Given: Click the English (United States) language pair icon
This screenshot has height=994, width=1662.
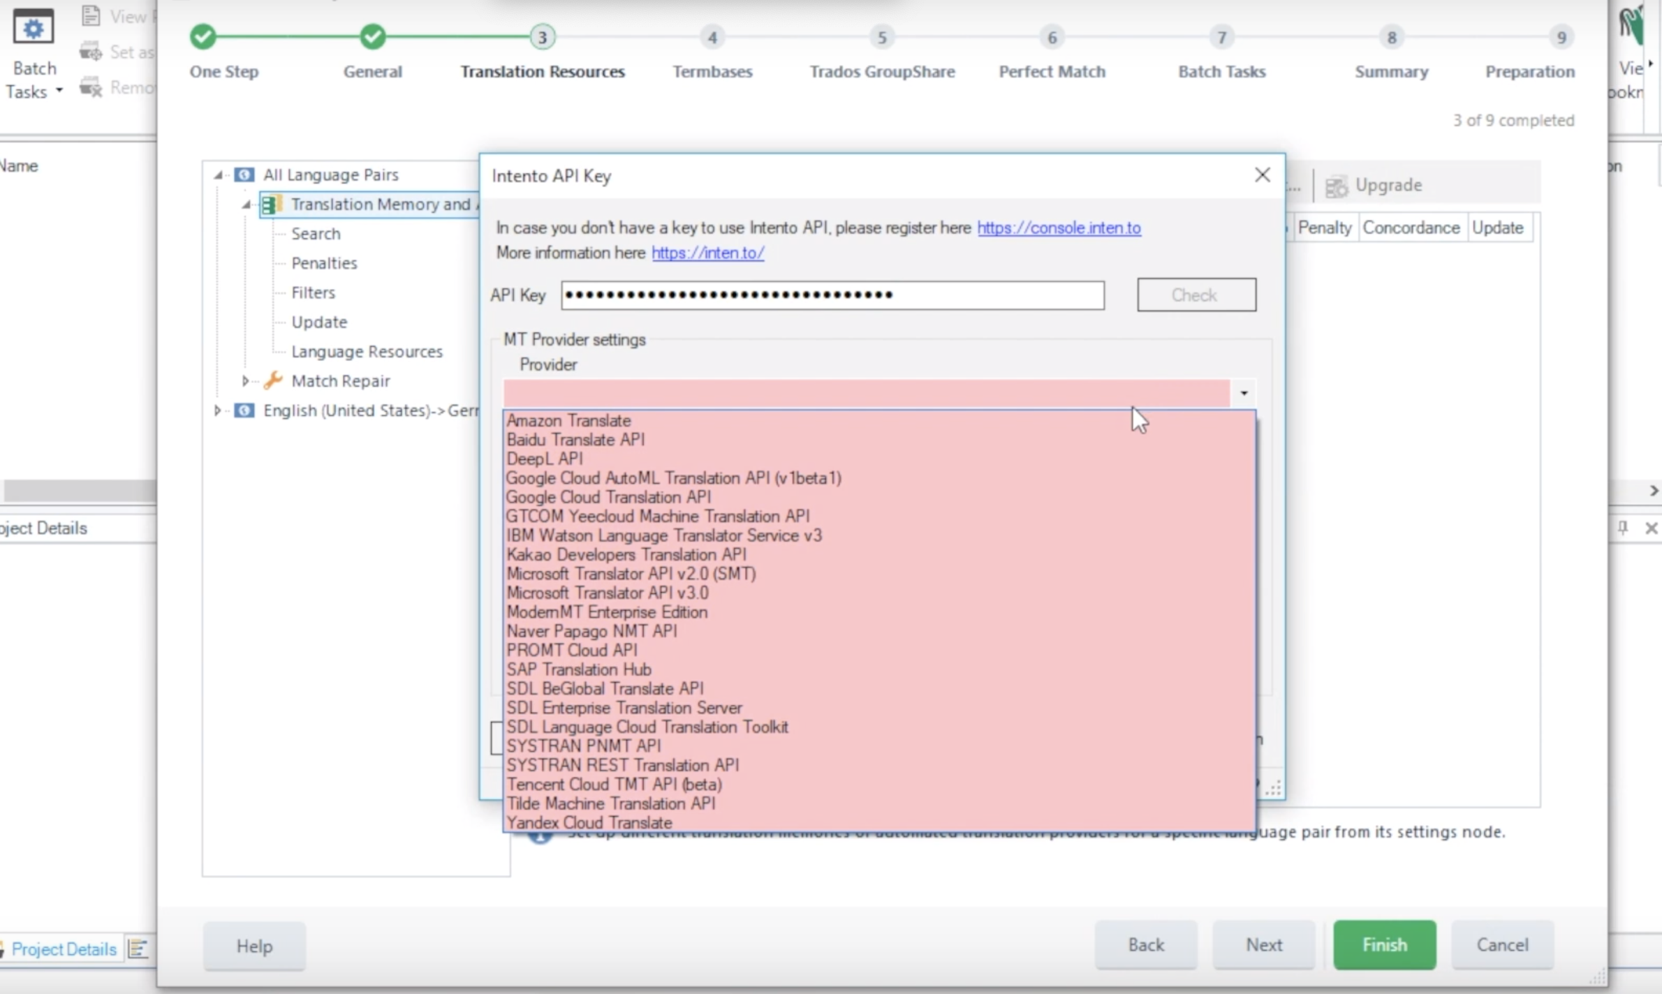Looking at the screenshot, I should [x=244, y=410].
